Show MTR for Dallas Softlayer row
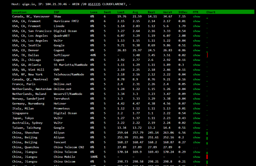Viewport: 256px width, 166px height. pyautogui.click(x=196, y=55)
